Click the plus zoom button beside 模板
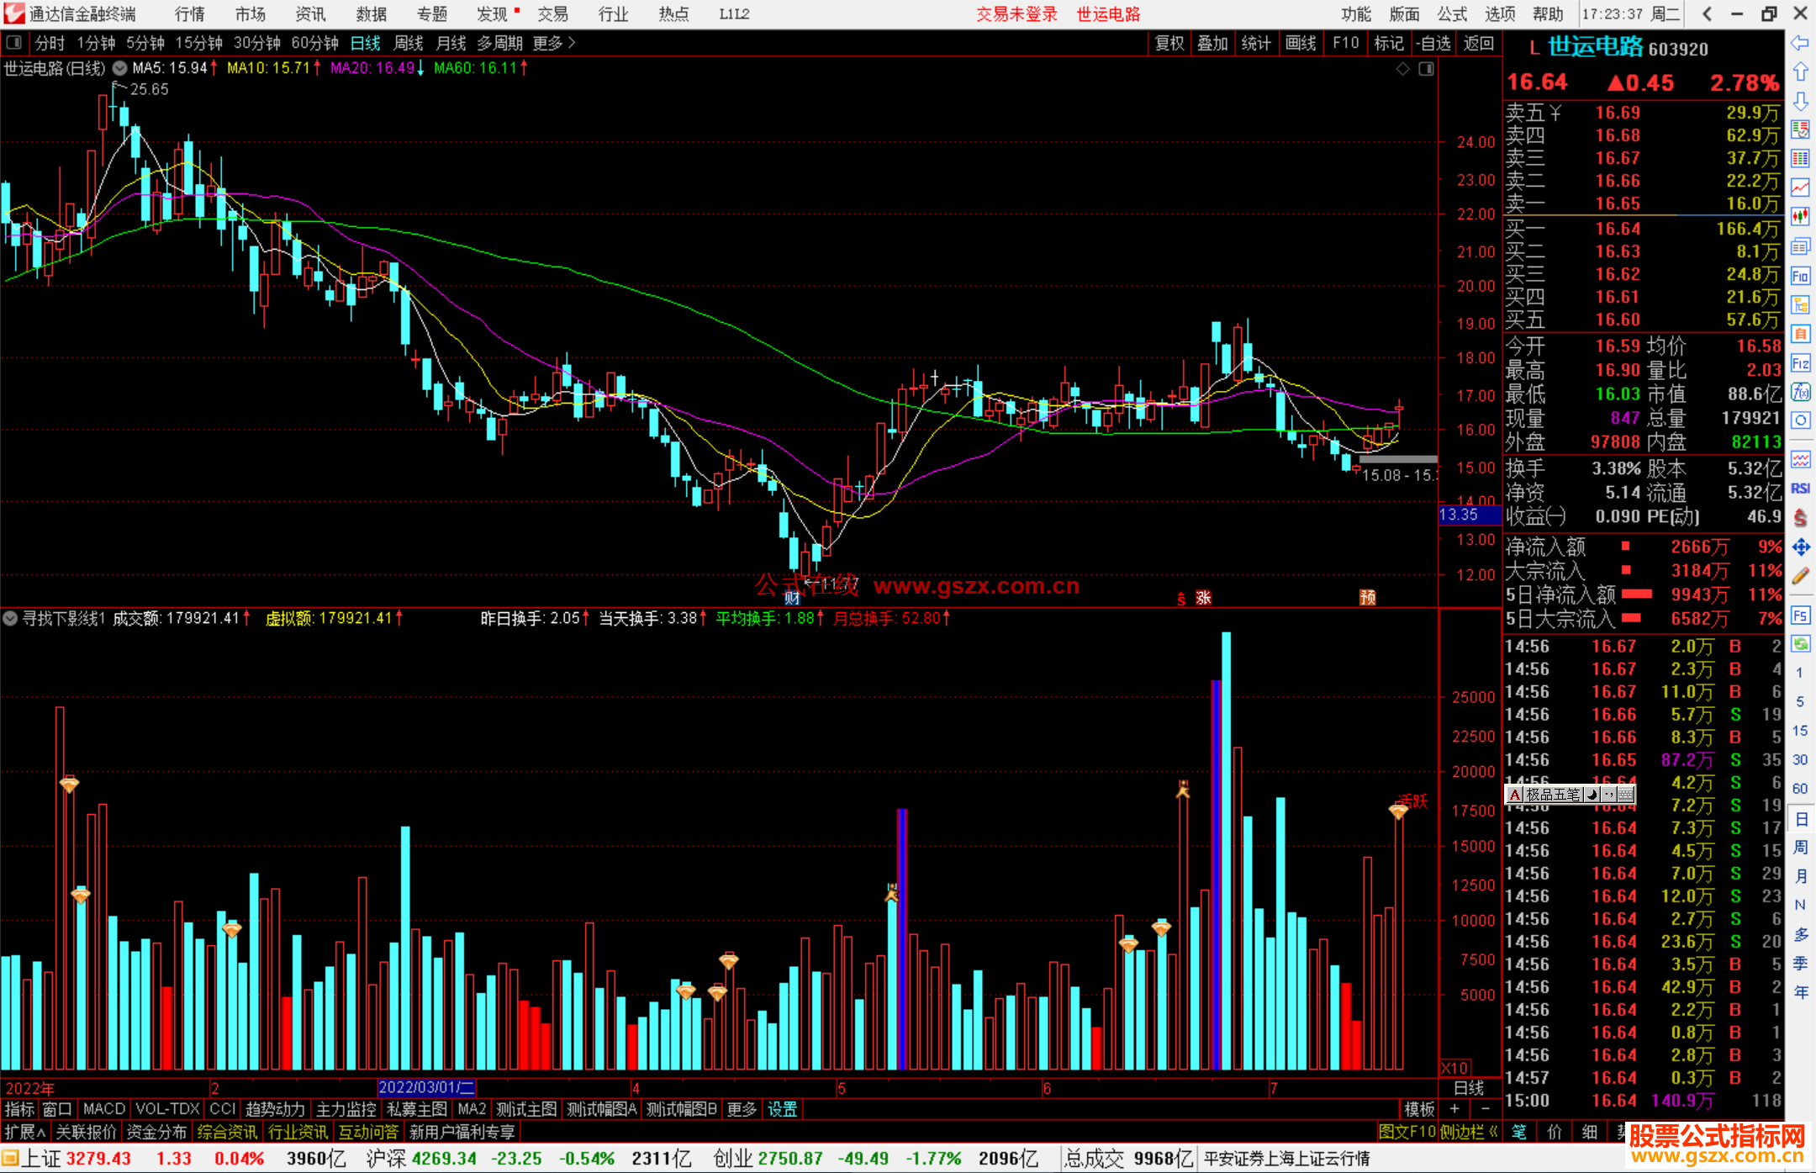This screenshot has height=1173, width=1816. (1454, 1109)
